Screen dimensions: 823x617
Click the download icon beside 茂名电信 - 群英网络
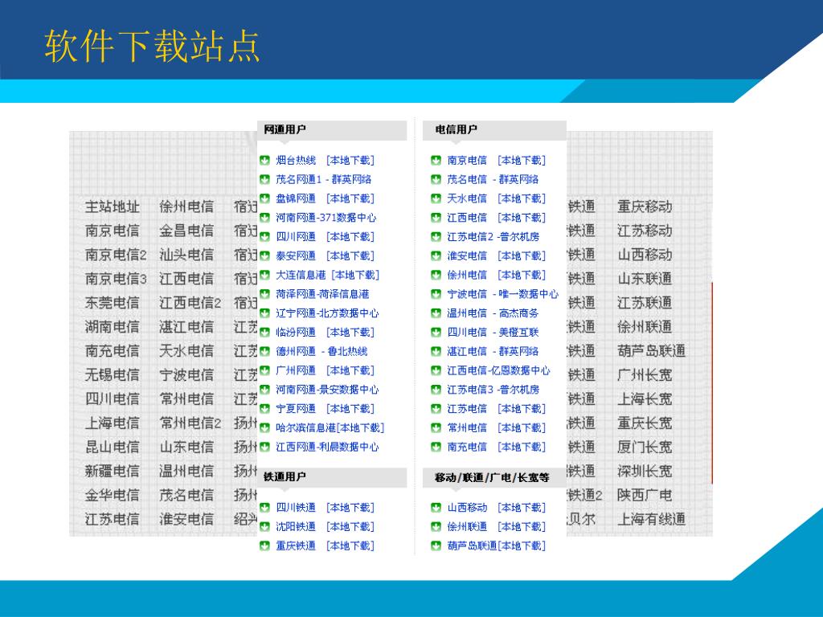pos(436,179)
